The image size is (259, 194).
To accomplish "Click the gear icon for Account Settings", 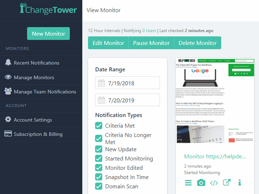I will click(8, 119).
